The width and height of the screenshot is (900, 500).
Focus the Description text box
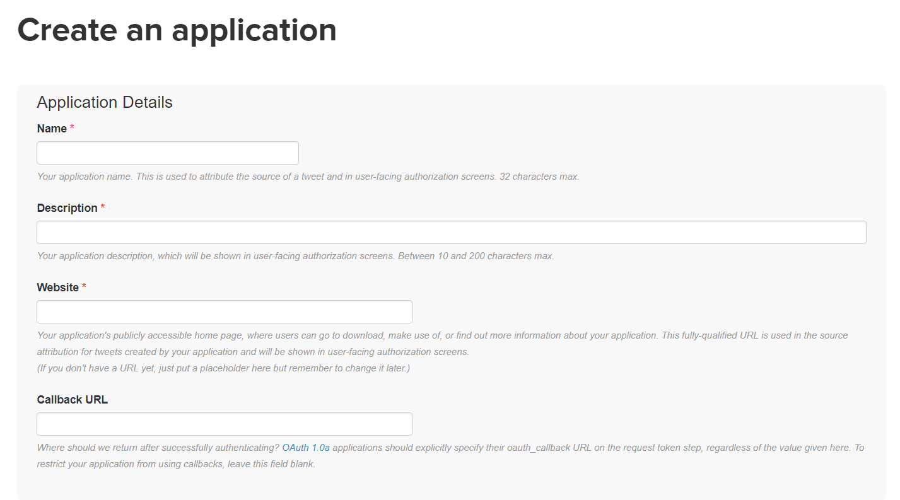tap(451, 233)
